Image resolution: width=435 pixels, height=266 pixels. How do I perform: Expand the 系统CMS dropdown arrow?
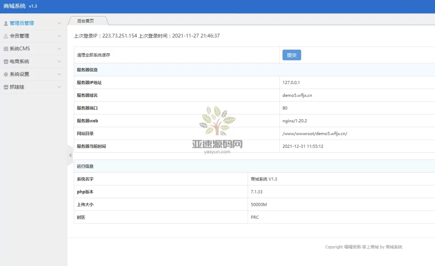pyautogui.click(x=59, y=48)
